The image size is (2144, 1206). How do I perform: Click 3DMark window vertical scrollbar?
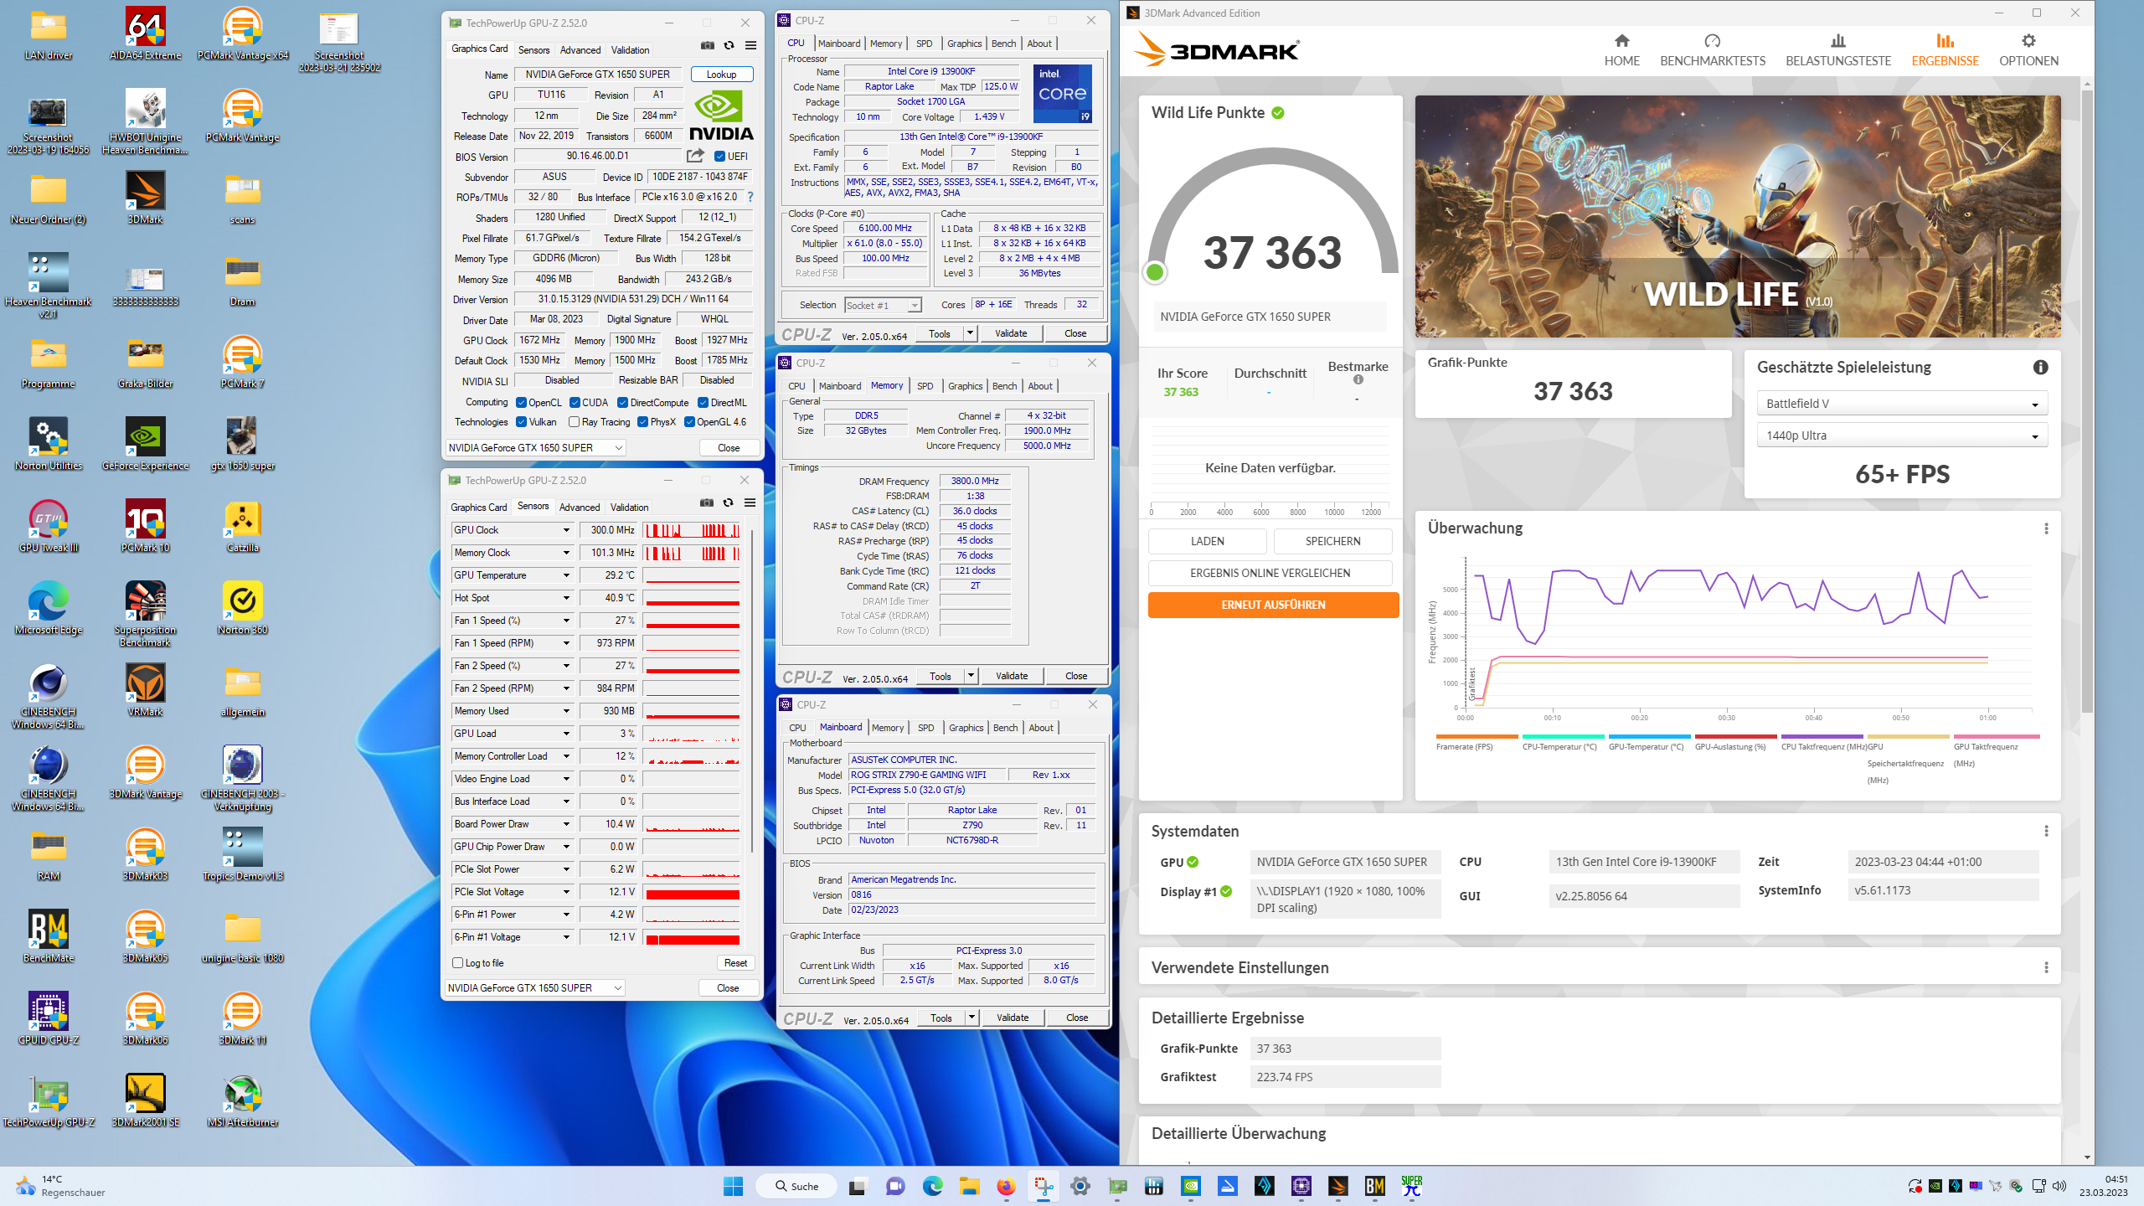pyautogui.click(x=2086, y=402)
